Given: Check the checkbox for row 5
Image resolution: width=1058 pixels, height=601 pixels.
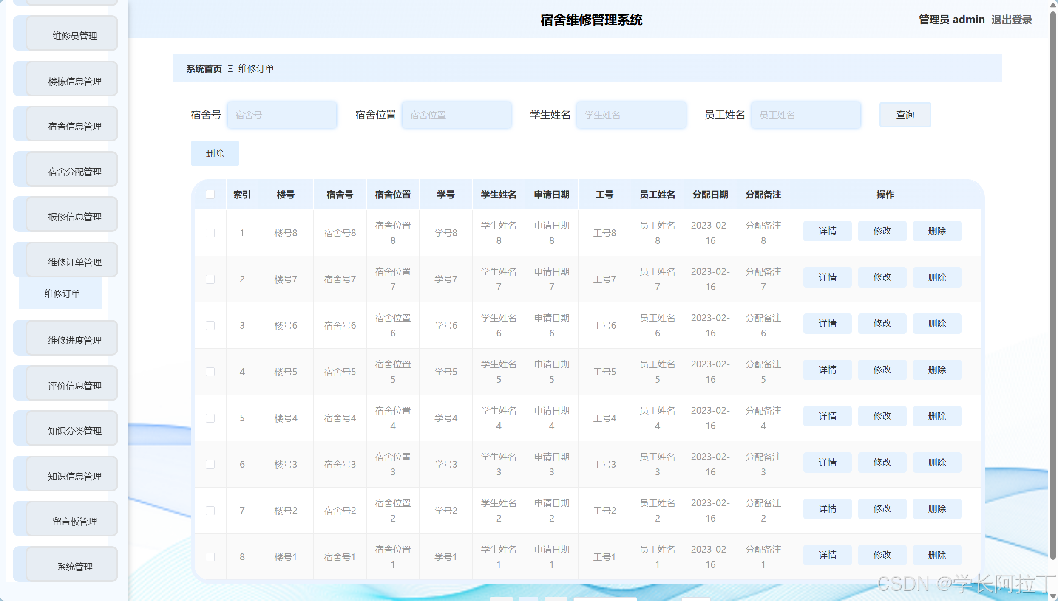Looking at the screenshot, I should 210,418.
